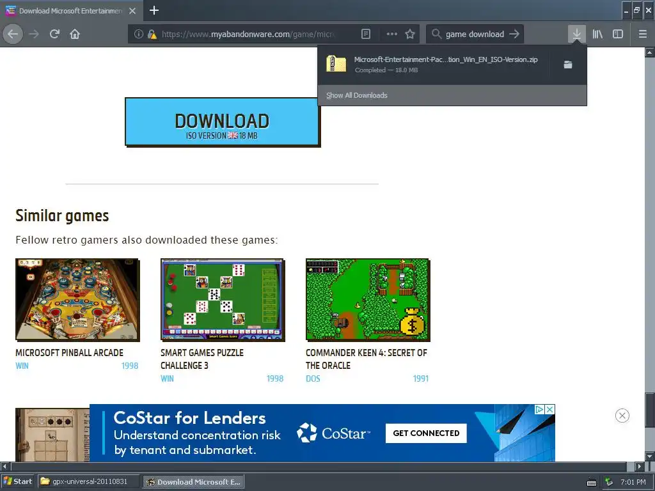The image size is (655, 491).
Task: Open partially visible game thumbnail below Pinball
Action: pyautogui.click(x=52, y=435)
